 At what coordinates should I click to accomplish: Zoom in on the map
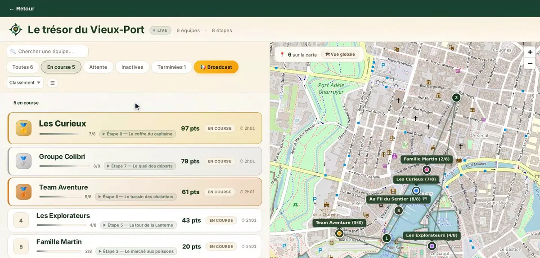point(530,52)
